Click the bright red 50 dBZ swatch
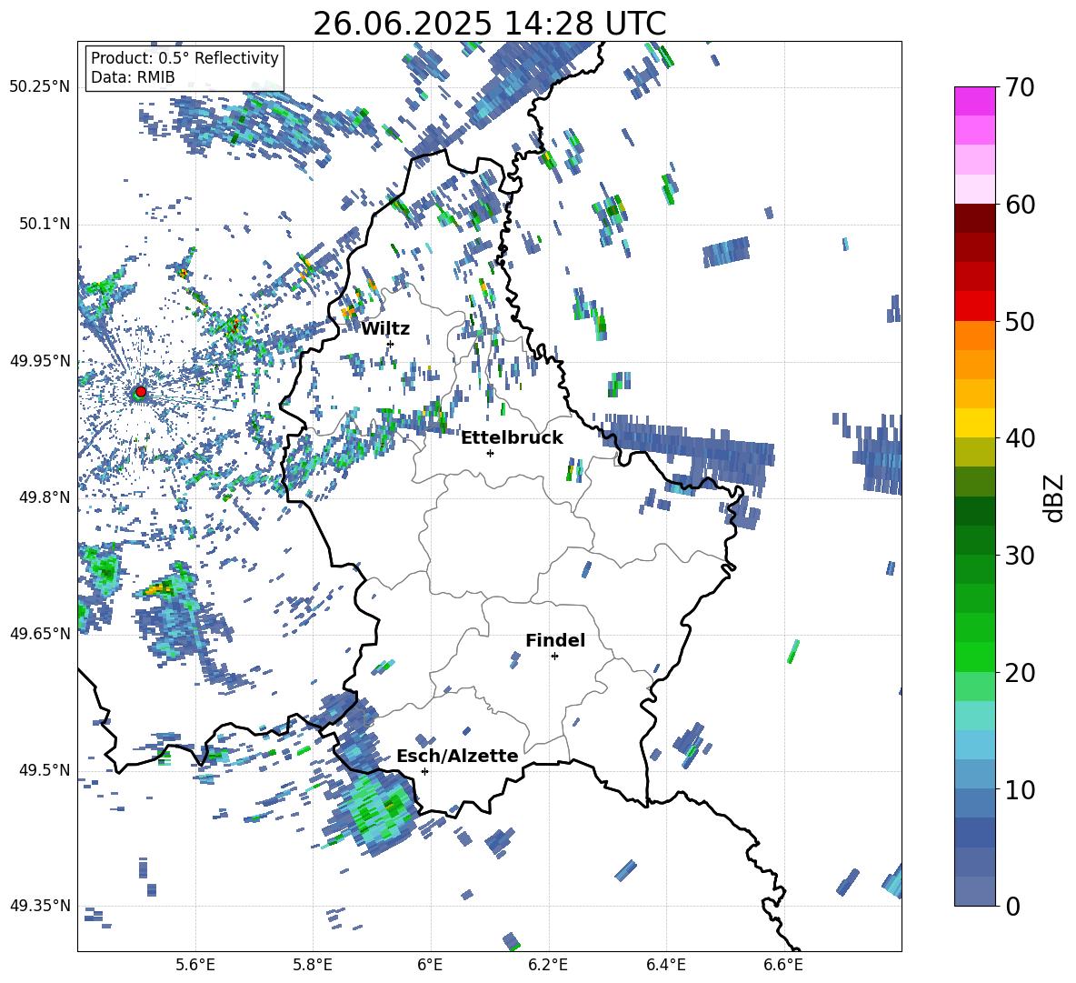Screen dimensions: 1076x983 tap(974, 306)
